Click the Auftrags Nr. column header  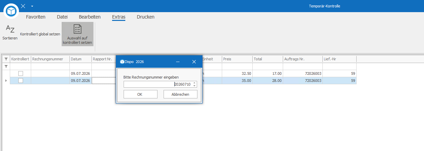click(303, 59)
